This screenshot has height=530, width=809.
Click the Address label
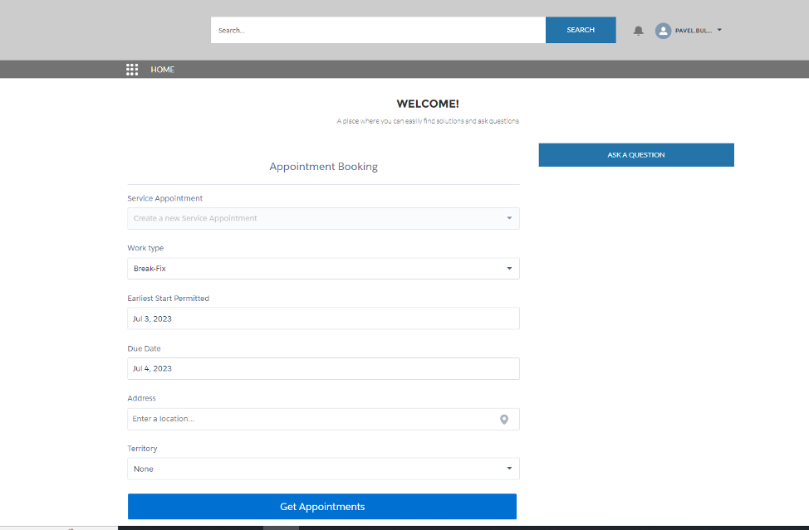141,398
